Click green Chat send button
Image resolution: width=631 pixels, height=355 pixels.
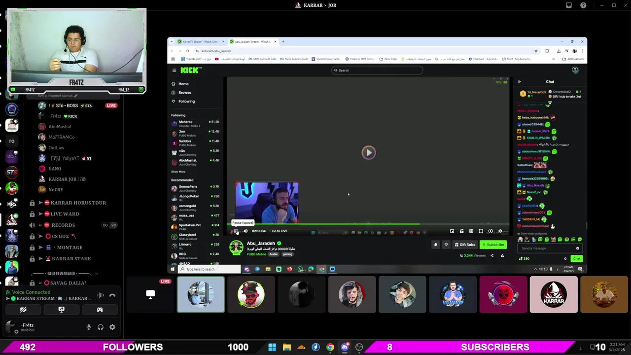click(577, 258)
